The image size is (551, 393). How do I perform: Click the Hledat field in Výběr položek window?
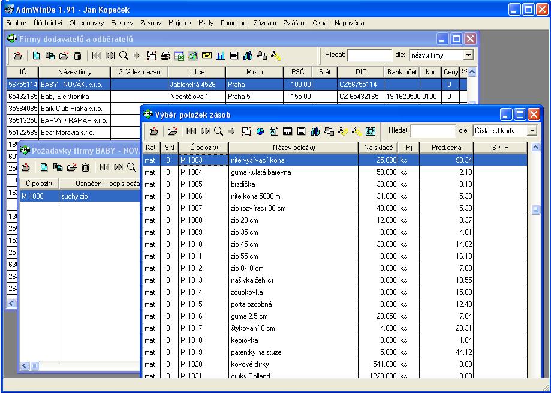pyautogui.click(x=433, y=130)
